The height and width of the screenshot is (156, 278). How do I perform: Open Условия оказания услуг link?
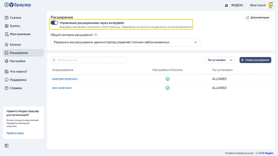click(x=239, y=153)
